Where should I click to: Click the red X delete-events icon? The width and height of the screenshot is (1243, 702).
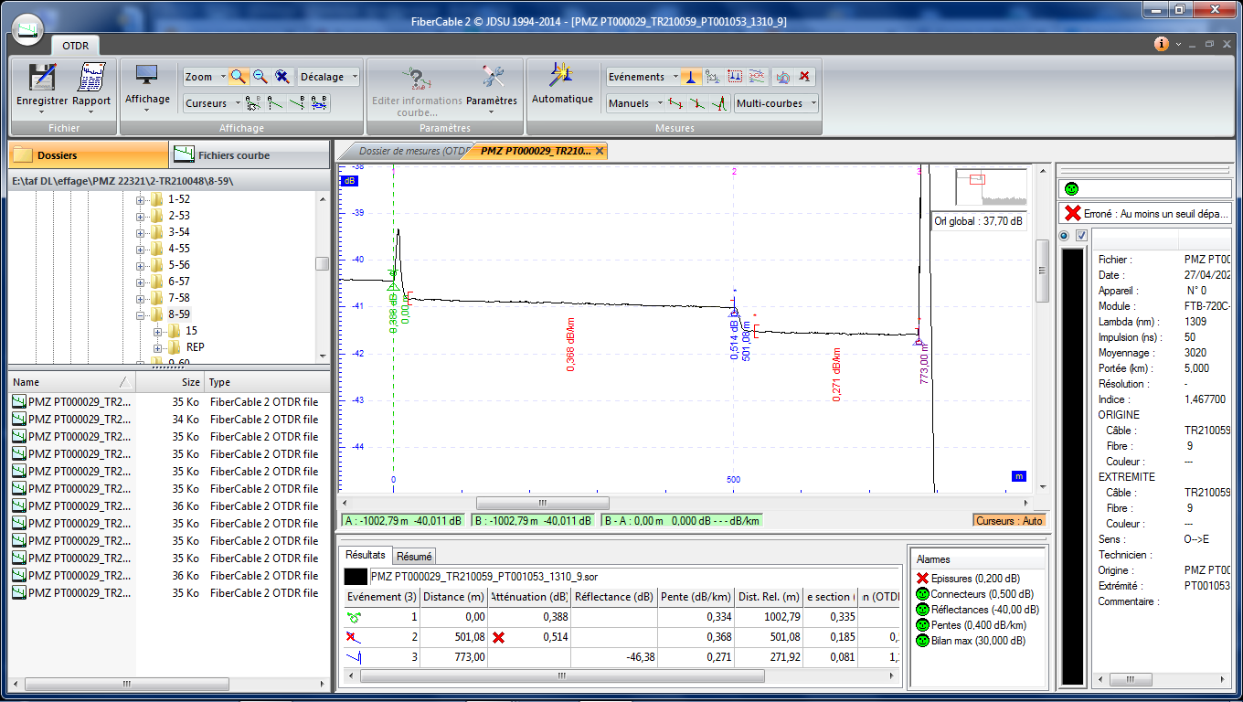click(x=804, y=77)
